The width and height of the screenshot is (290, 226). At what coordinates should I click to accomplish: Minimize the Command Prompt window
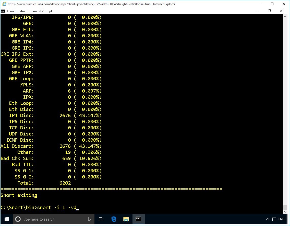pos(258,11)
